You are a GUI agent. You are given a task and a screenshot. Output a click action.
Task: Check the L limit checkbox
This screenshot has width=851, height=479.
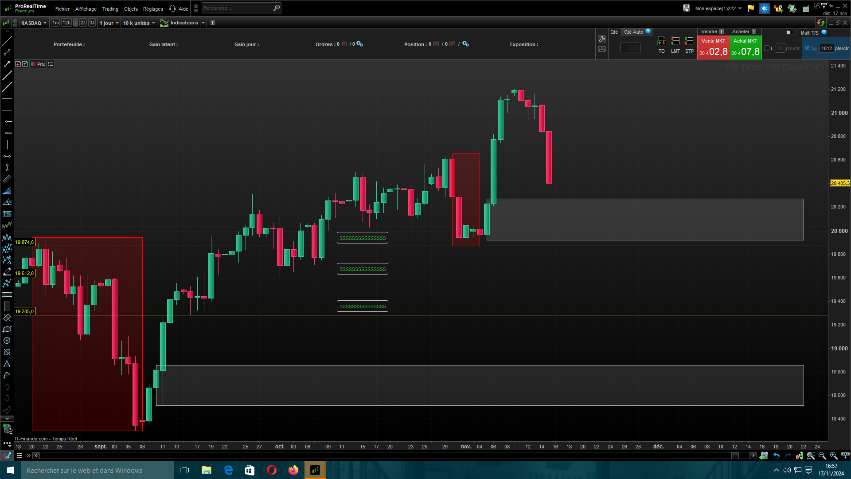pos(767,48)
